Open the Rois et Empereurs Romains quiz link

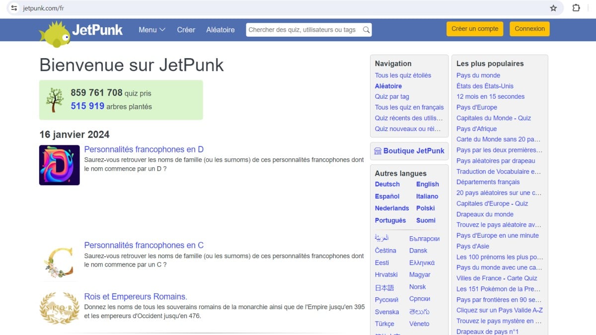[x=136, y=297]
